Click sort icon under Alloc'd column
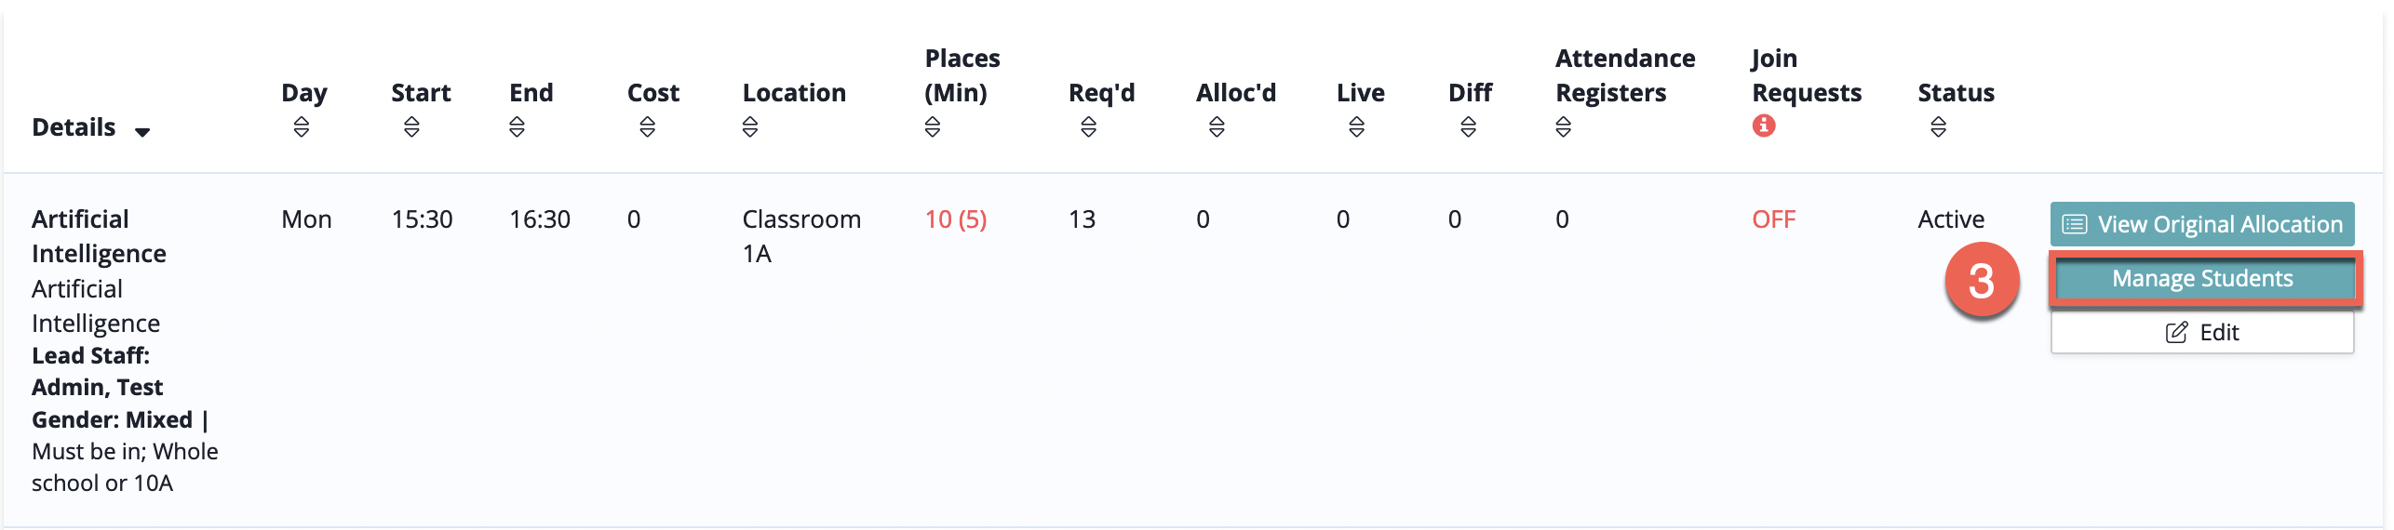 pos(1216,127)
